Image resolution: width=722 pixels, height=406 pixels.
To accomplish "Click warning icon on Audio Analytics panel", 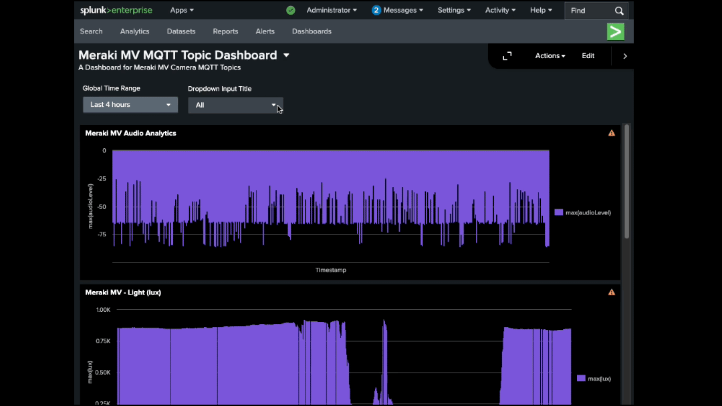I will pyautogui.click(x=612, y=134).
